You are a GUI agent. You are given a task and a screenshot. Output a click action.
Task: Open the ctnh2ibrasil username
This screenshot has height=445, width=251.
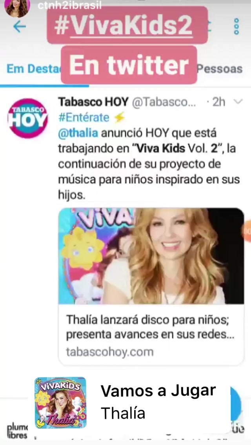coord(70,5)
